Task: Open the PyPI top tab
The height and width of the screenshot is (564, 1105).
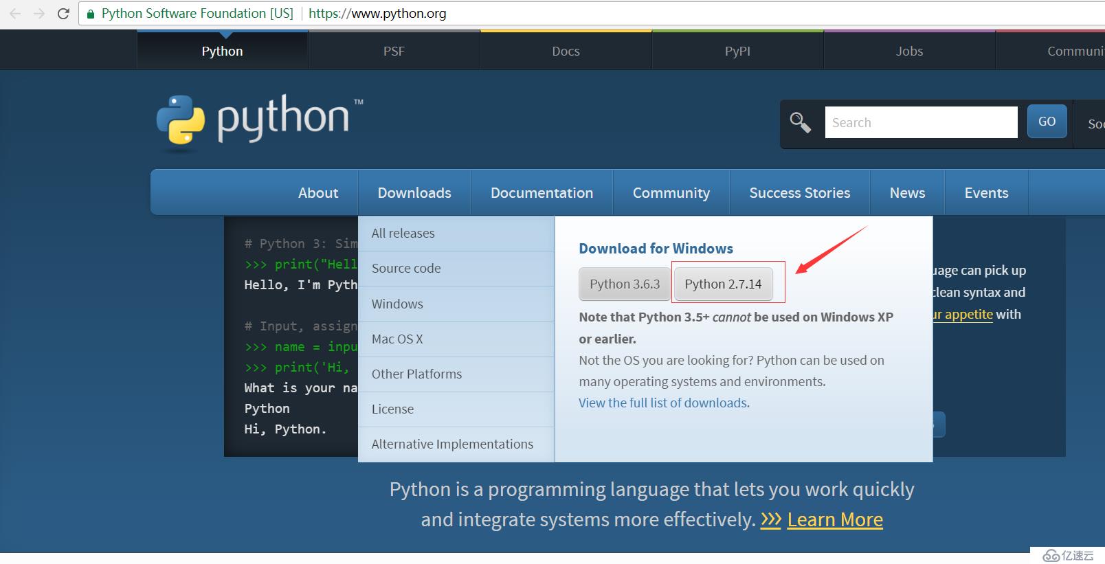Action: (737, 51)
